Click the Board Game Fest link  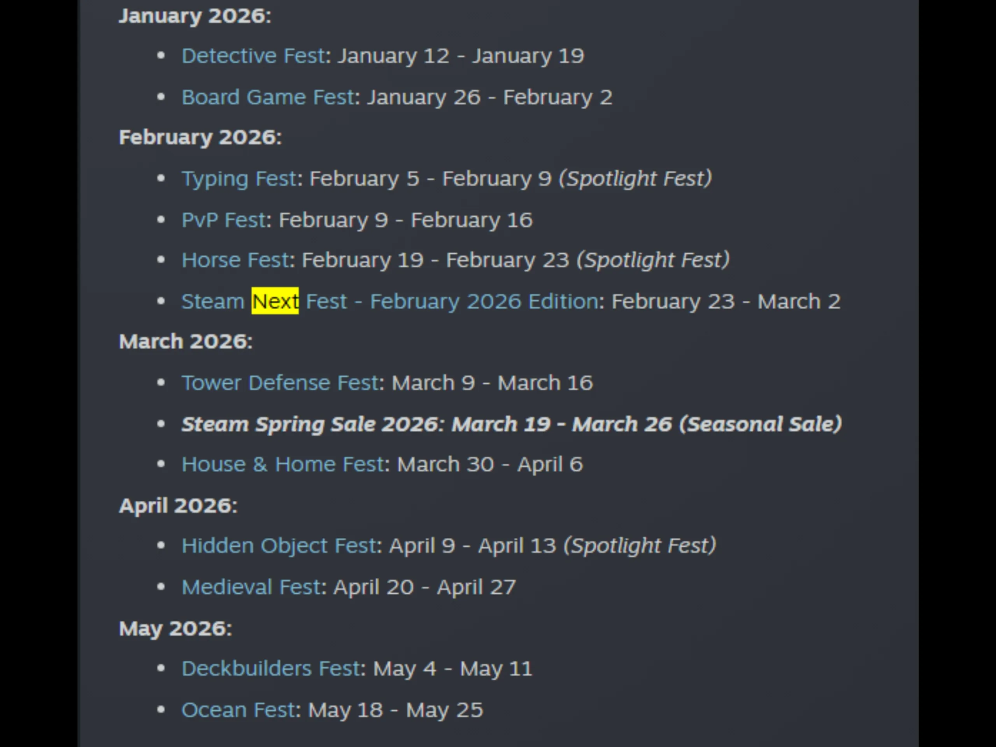click(x=268, y=97)
